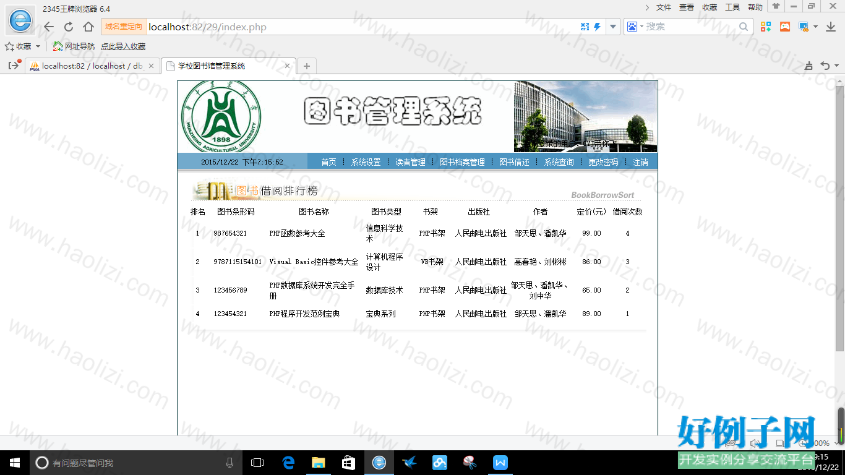Reload the page with the refresh icon
The image size is (845, 475).
coord(69,27)
